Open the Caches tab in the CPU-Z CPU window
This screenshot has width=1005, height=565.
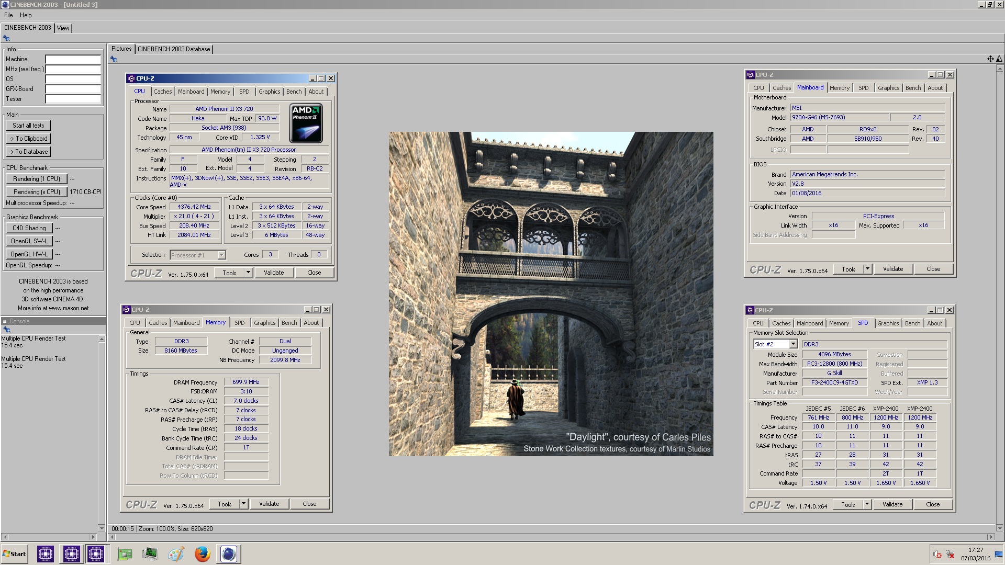[162, 92]
